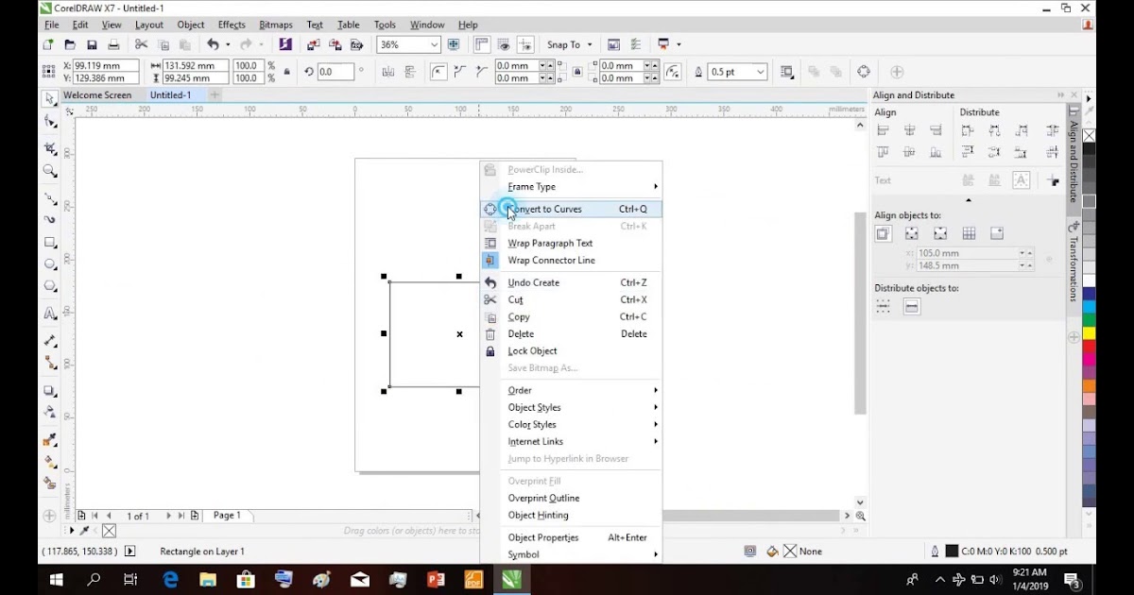Viewport: 1134px width, 595px height.
Task: Select the Text tool
Action: (x=50, y=314)
